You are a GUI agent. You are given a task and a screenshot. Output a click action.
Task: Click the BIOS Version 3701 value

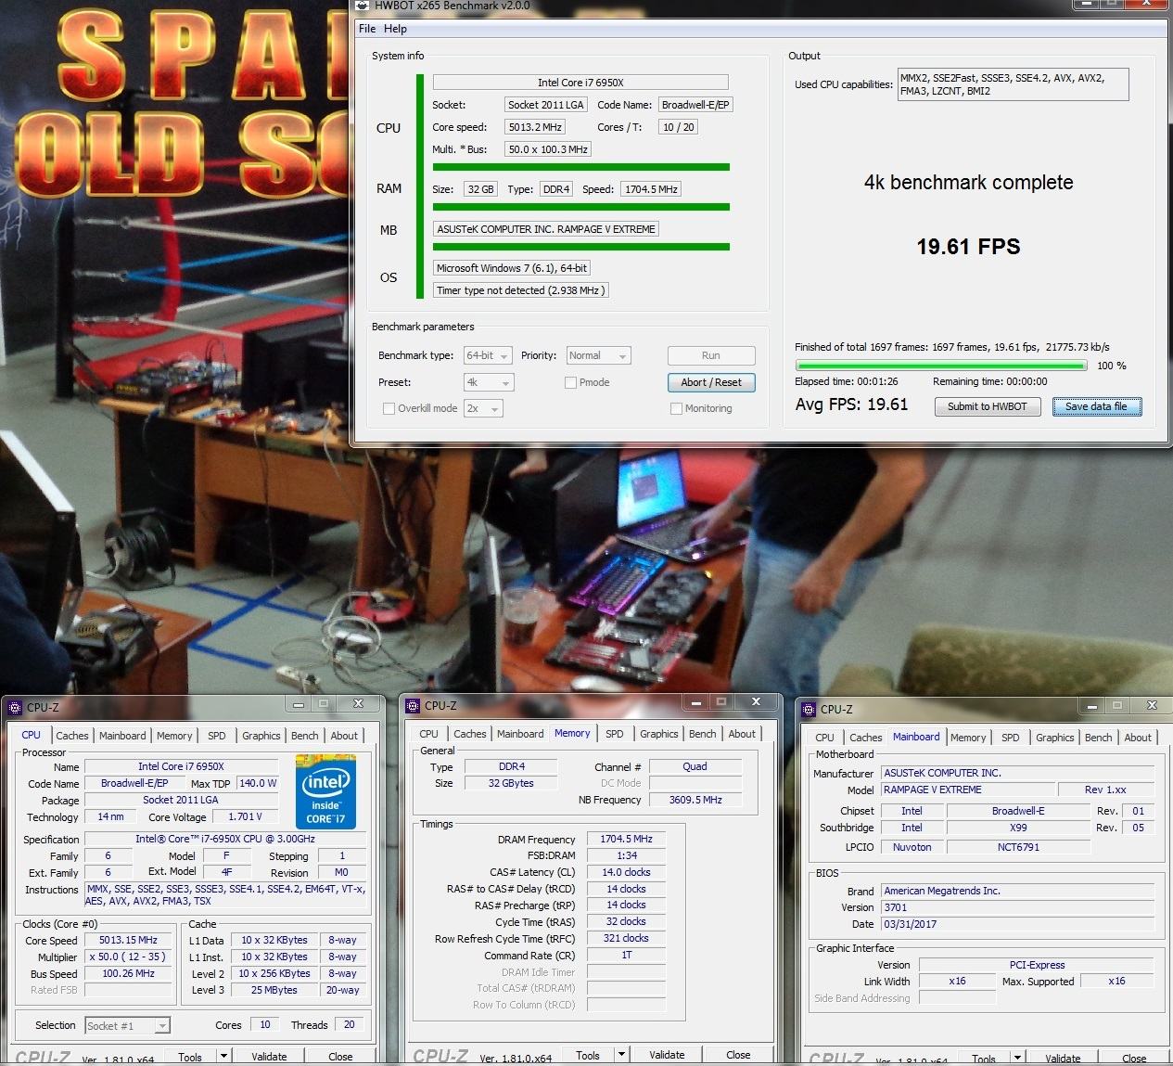click(x=1018, y=907)
